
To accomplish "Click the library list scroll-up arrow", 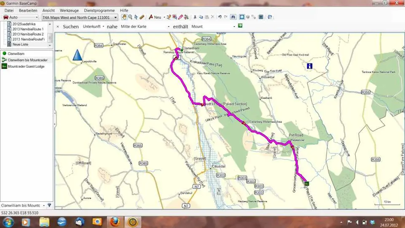I will pyautogui.click(x=50, y=24).
